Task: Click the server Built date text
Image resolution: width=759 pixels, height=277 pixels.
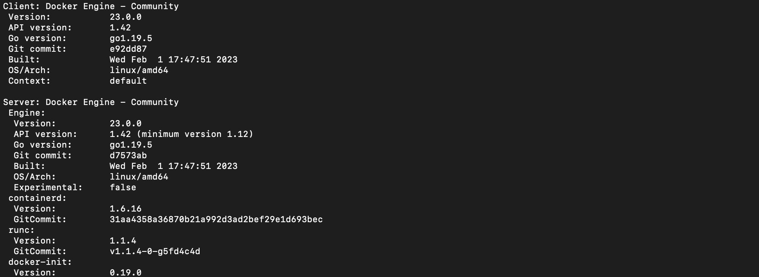Action: pyautogui.click(x=173, y=166)
